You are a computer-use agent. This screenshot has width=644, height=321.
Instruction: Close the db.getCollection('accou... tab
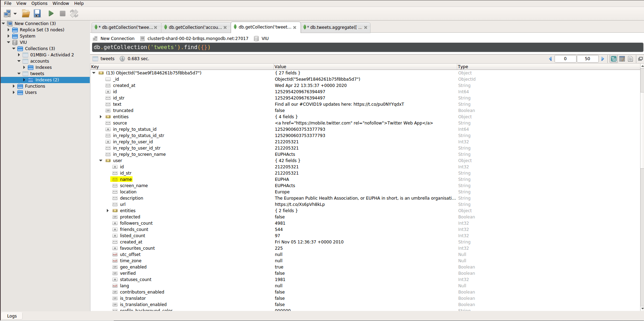[225, 27]
